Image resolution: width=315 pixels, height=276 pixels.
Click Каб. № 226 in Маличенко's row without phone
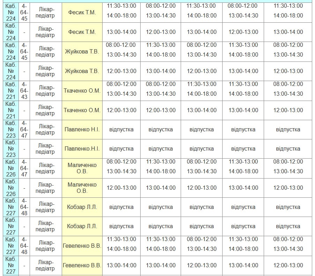11,188
